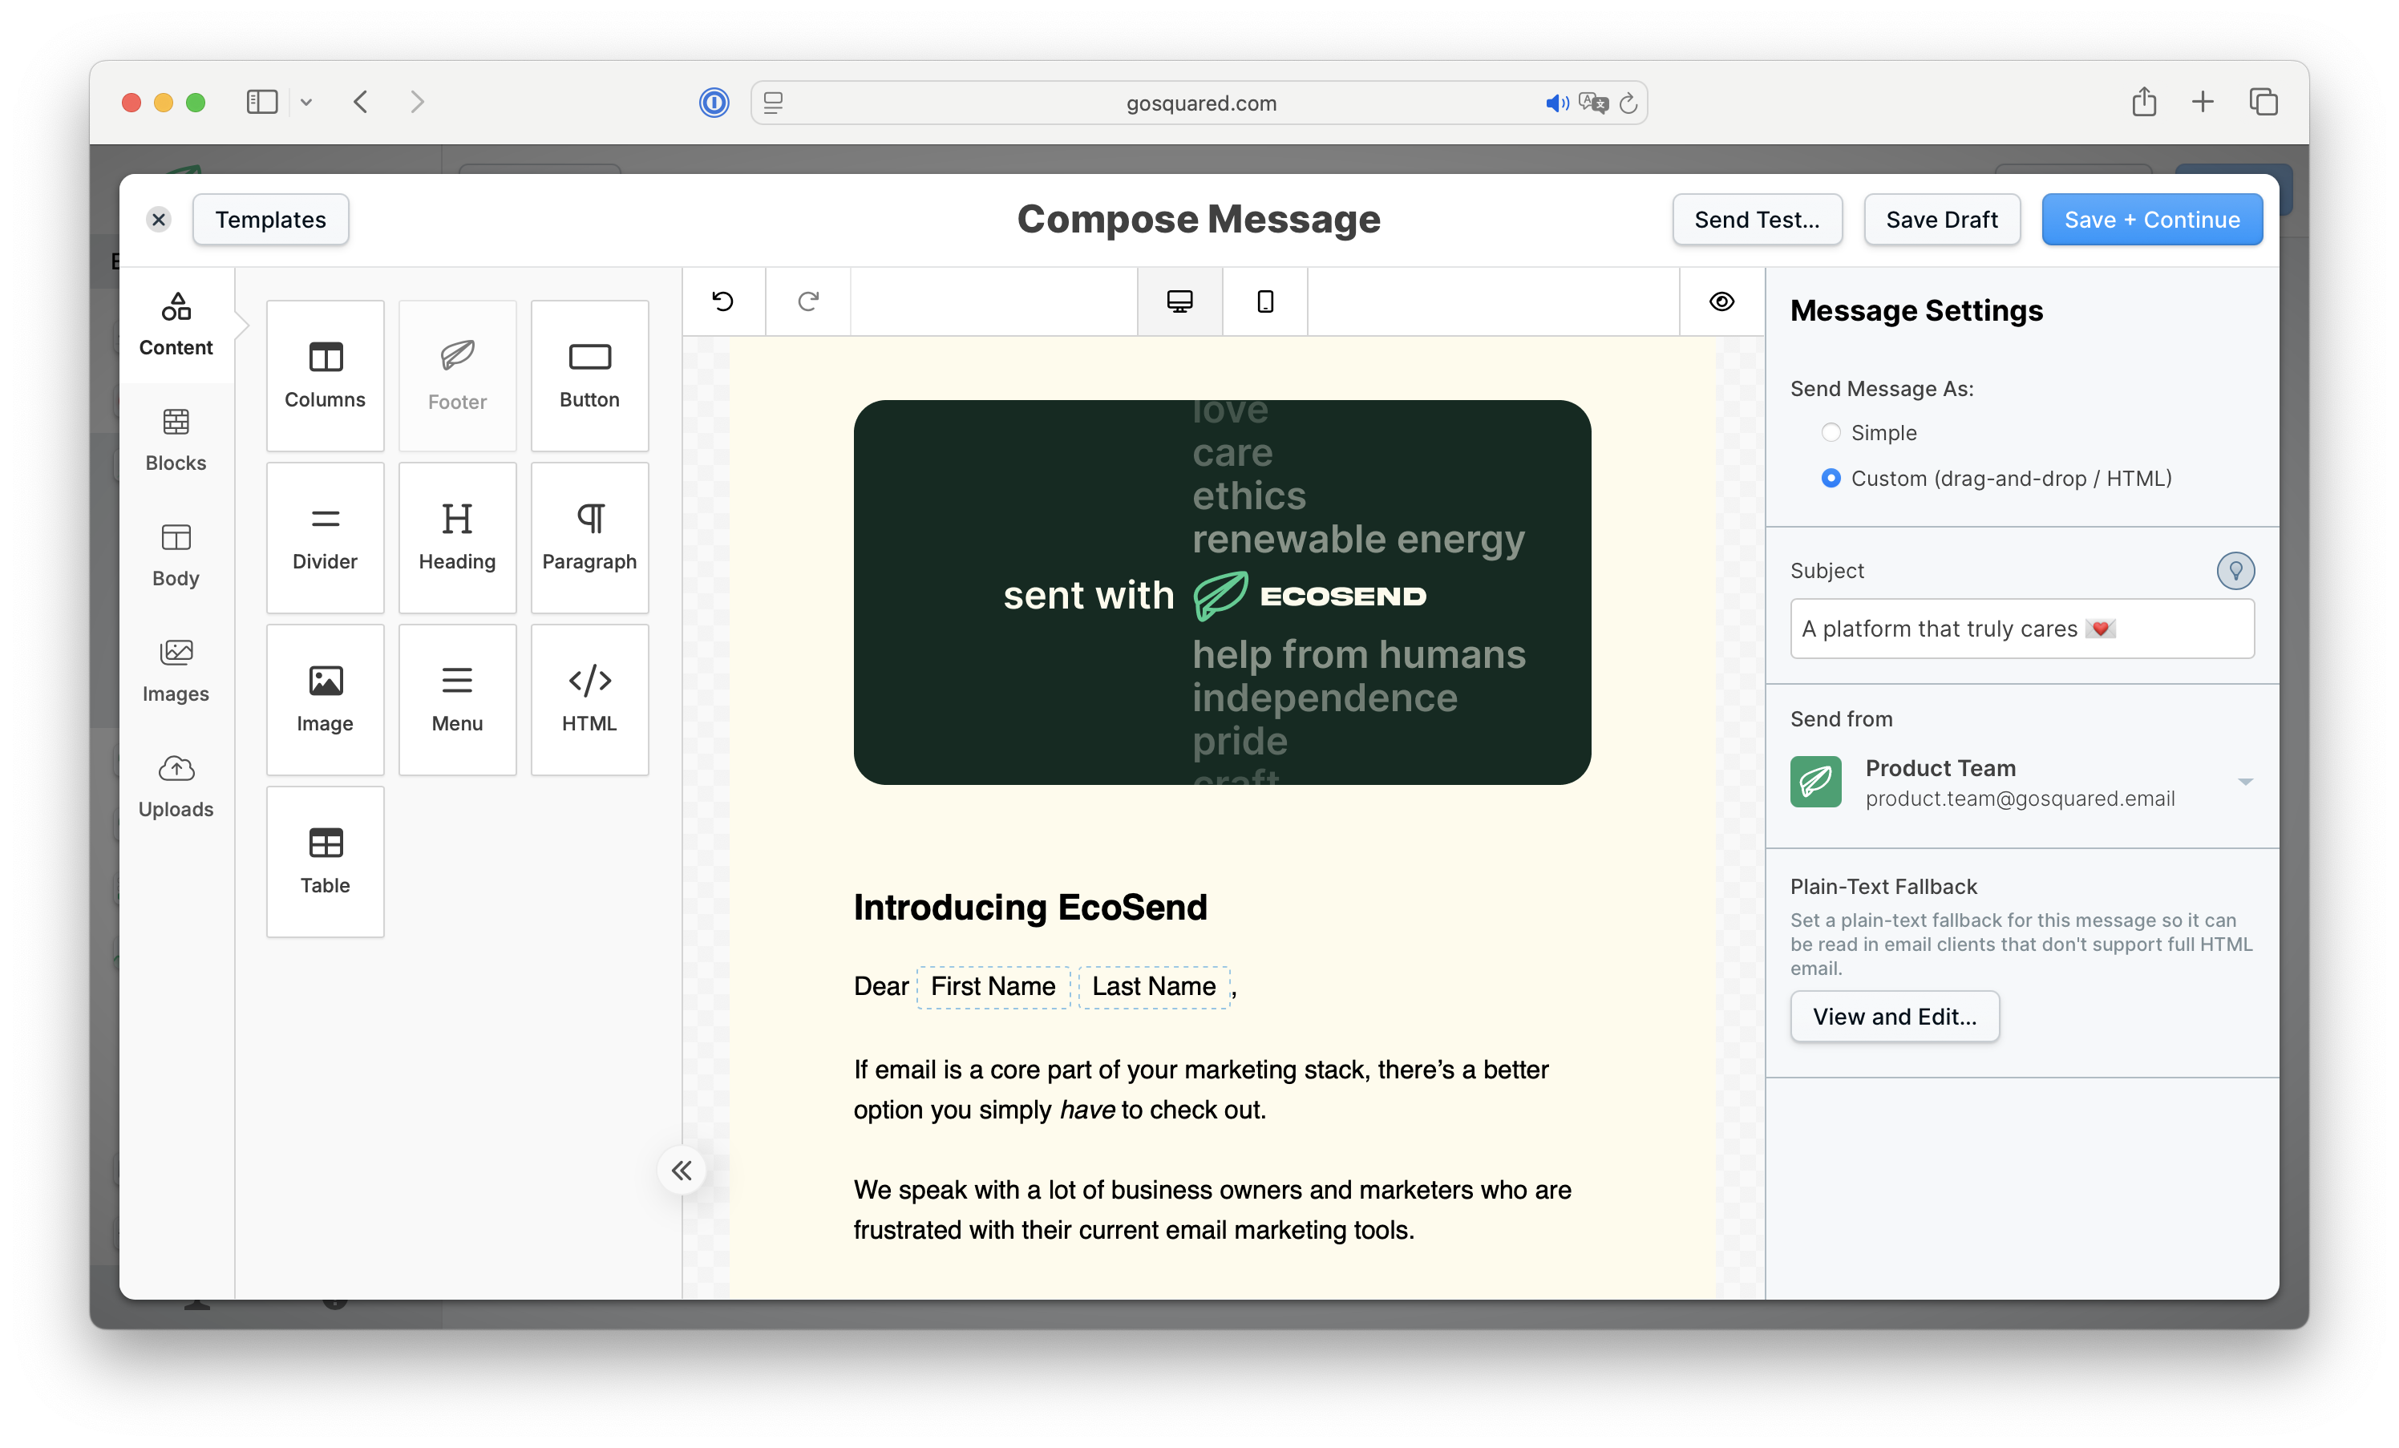Expand the Send from sender dropdown
The image size is (2399, 1448).
click(x=2245, y=782)
